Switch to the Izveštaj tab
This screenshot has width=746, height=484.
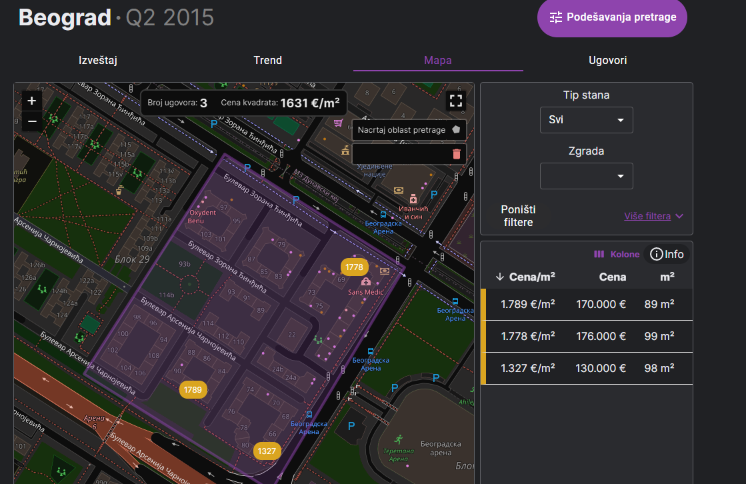[98, 60]
